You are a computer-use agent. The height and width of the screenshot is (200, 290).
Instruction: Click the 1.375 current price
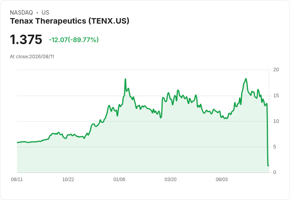point(26,39)
